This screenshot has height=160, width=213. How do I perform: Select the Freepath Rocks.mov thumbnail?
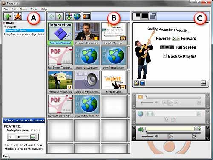(87, 34)
